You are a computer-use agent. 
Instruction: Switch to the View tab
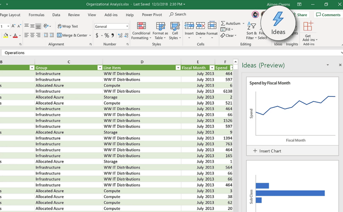(x=92, y=15)
